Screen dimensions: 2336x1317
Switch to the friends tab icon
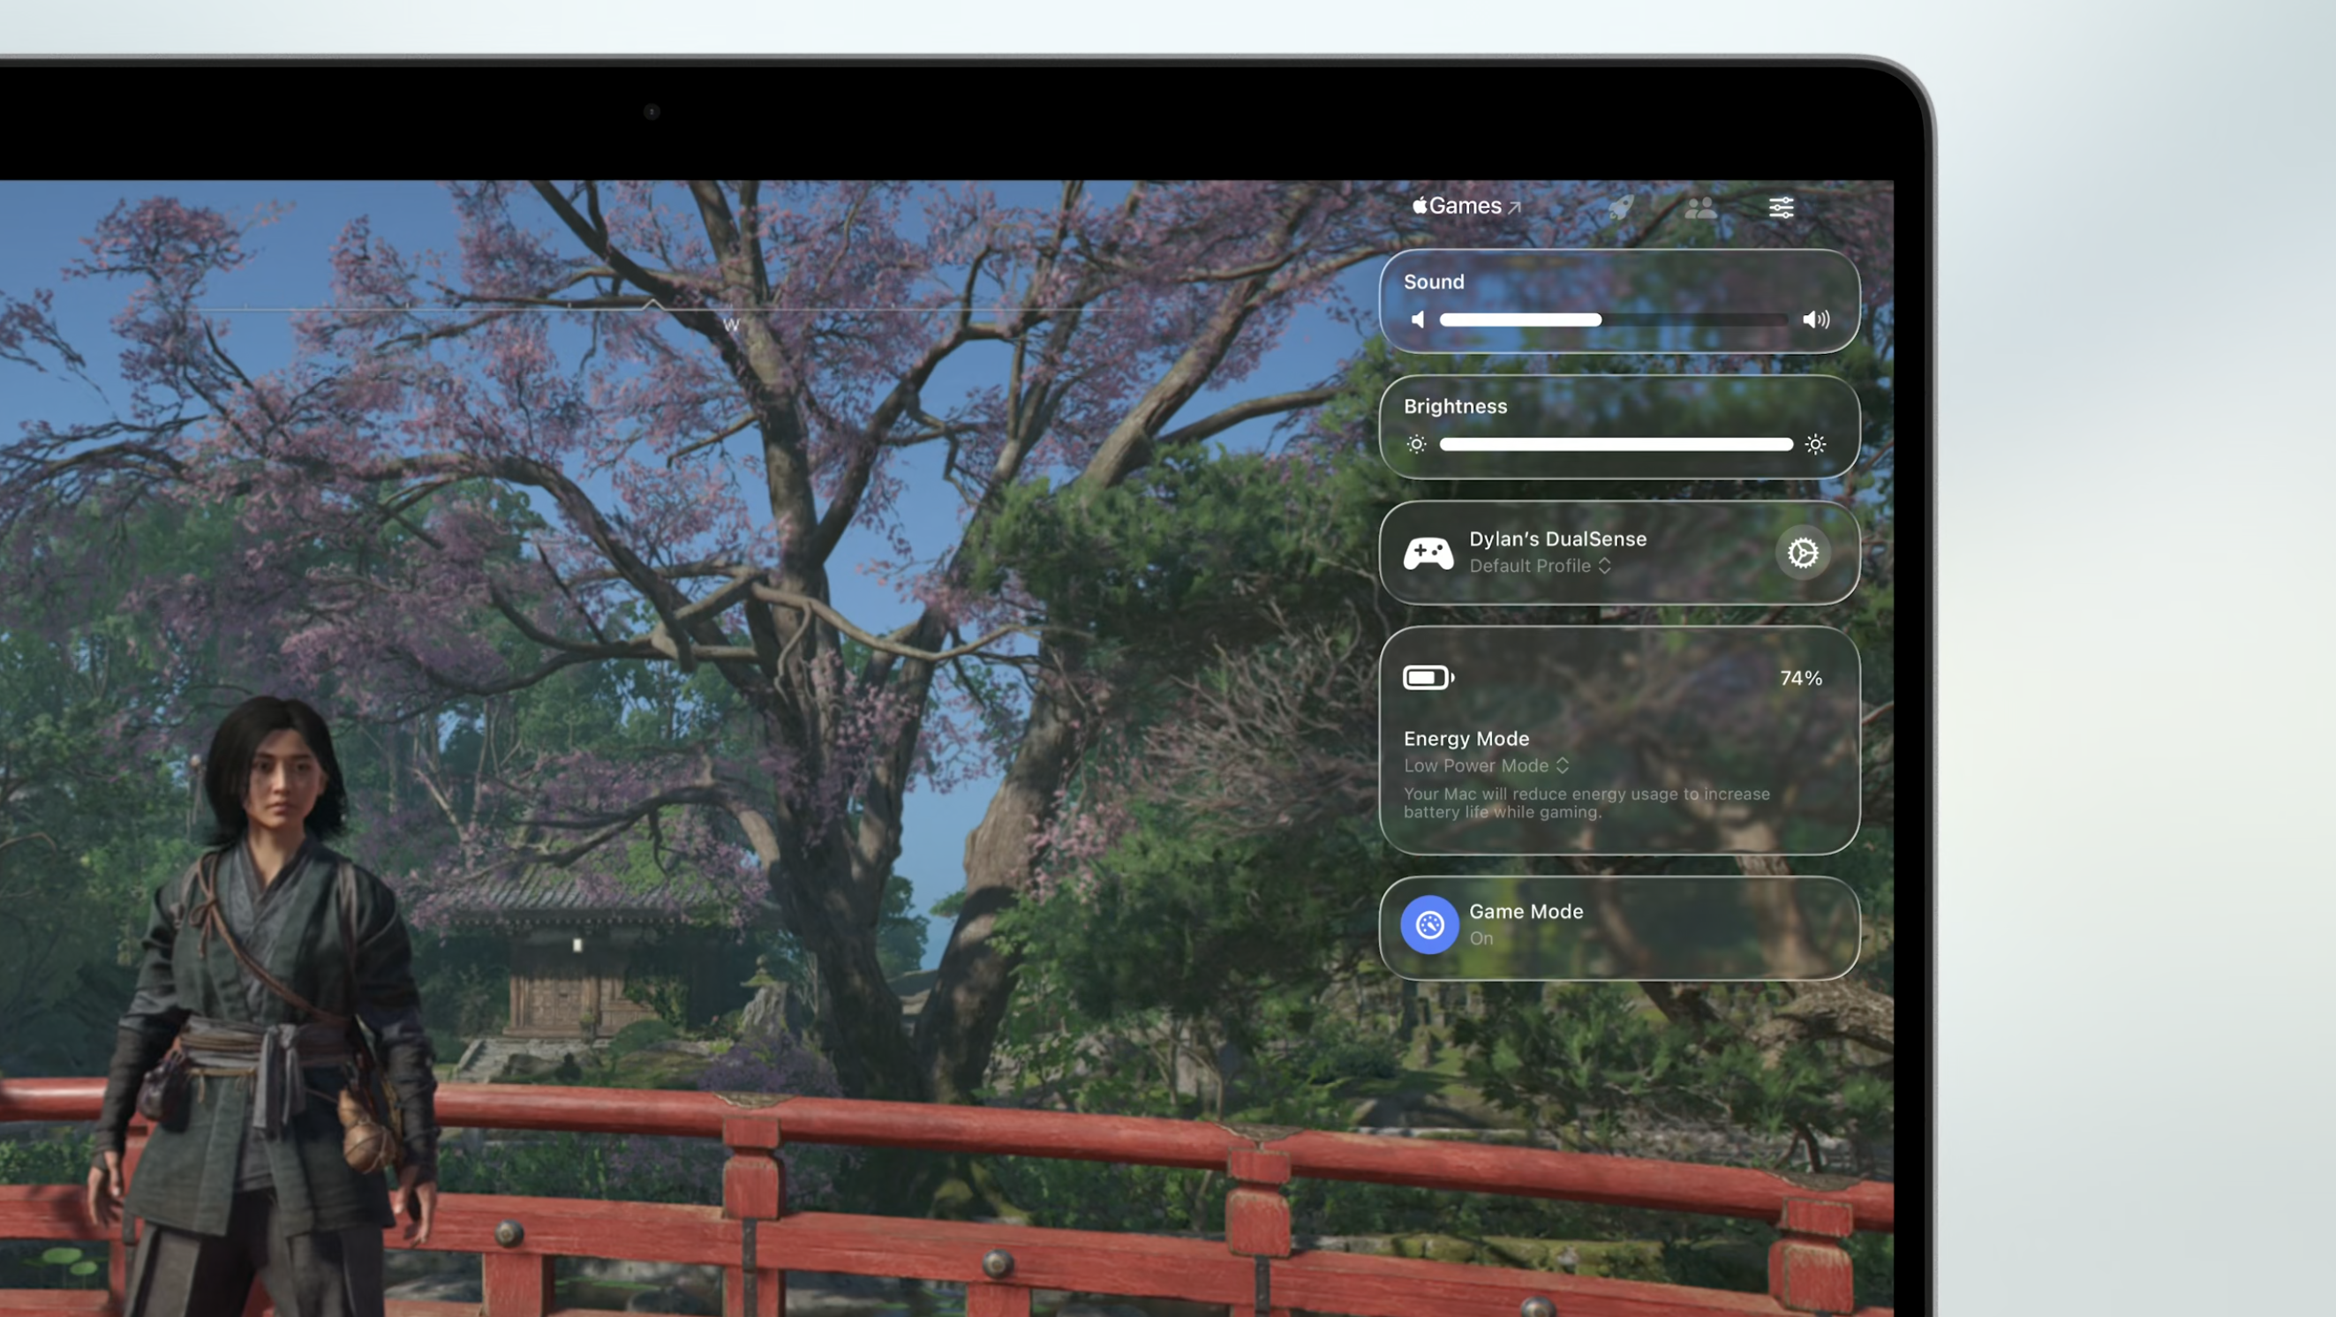[1700, 208]
